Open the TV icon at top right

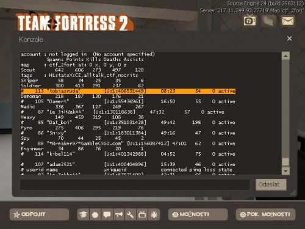(x=249, y=20)
